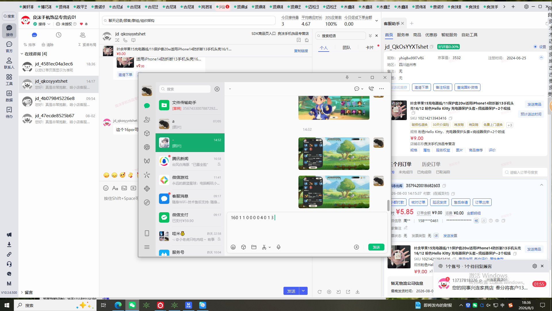Viewport: 552px width, 311px height.
Task: Click 复制链接 on the product banner
Action: point(301,51)
